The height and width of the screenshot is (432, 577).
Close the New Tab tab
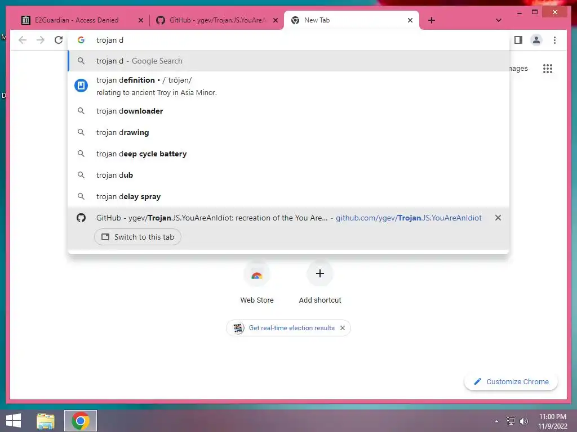tap(410, 21)
